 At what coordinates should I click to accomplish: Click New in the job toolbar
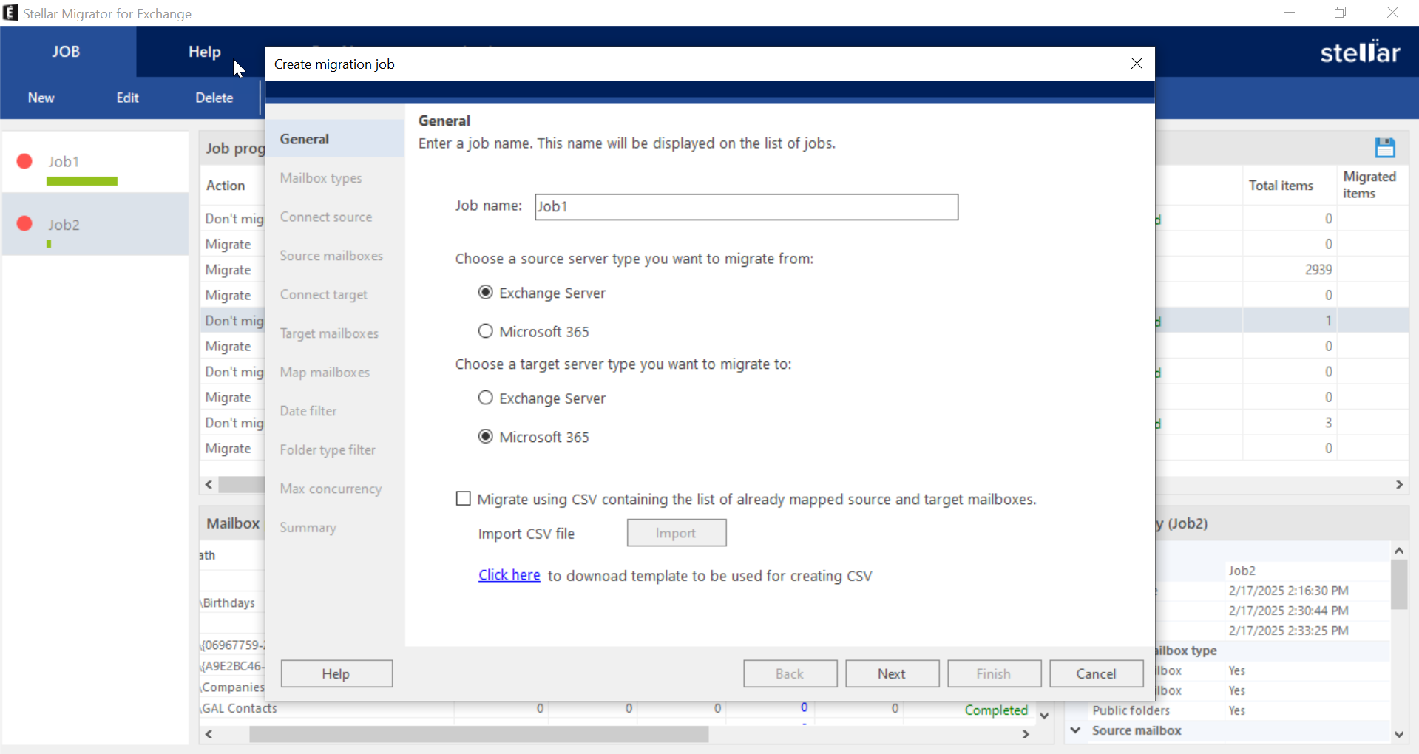pyautogui.click(x=41, y=98)
